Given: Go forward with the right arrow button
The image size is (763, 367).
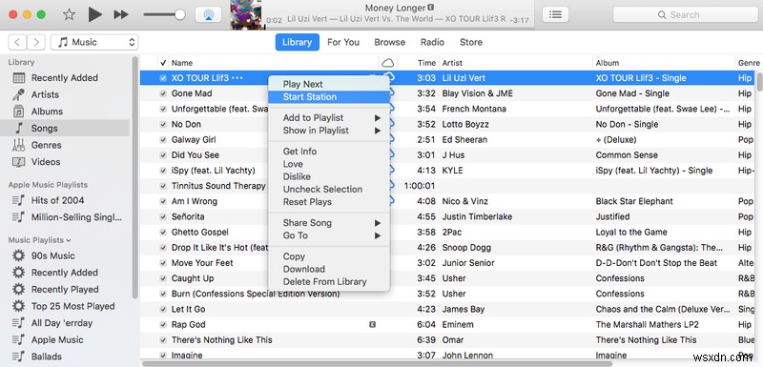Looking at the screenshot, I should coord(36,42).
